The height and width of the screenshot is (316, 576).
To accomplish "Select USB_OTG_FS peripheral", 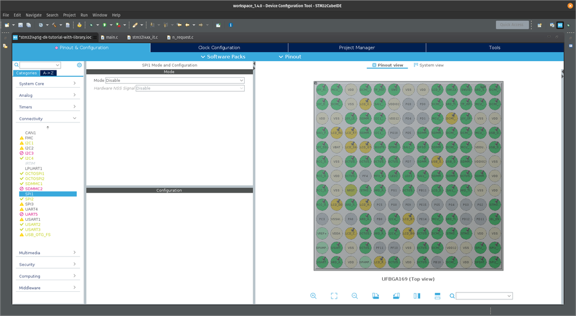I will tap(38, 235).
